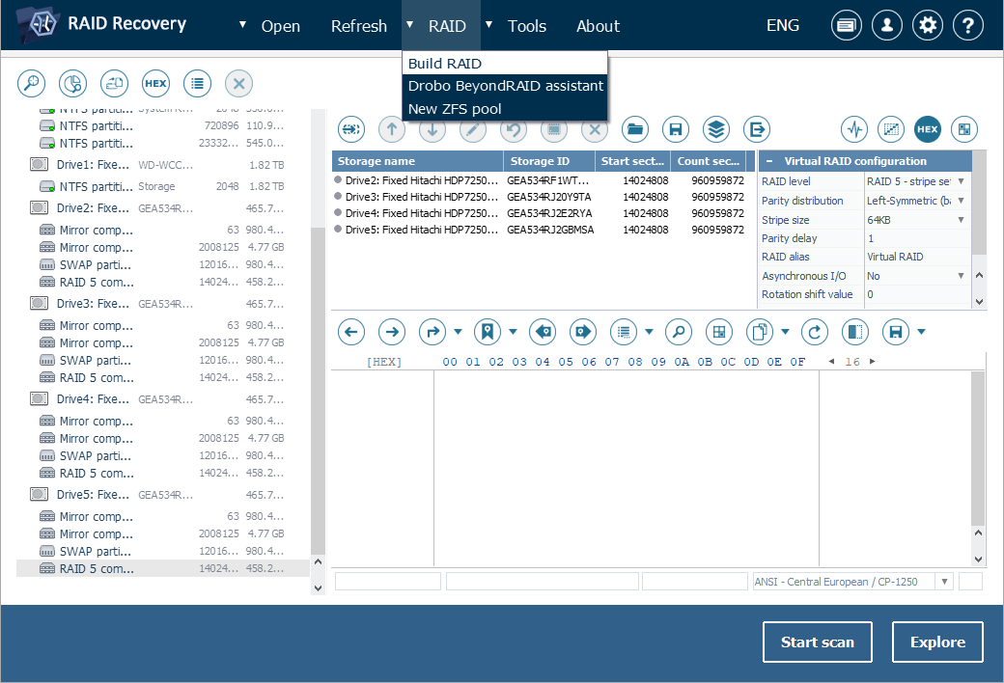Toggle the split panel icon in hex toolbar
The width and height of the screenshot is (1004, 683).
[x=854, y=333]
